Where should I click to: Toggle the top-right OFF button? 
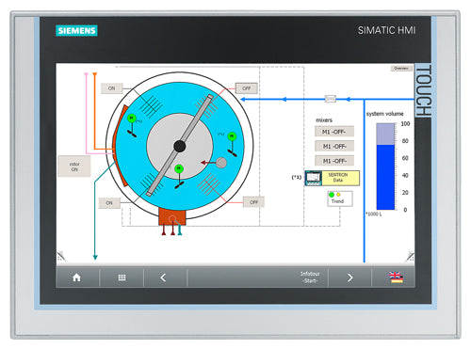click(x=247, y=88)
